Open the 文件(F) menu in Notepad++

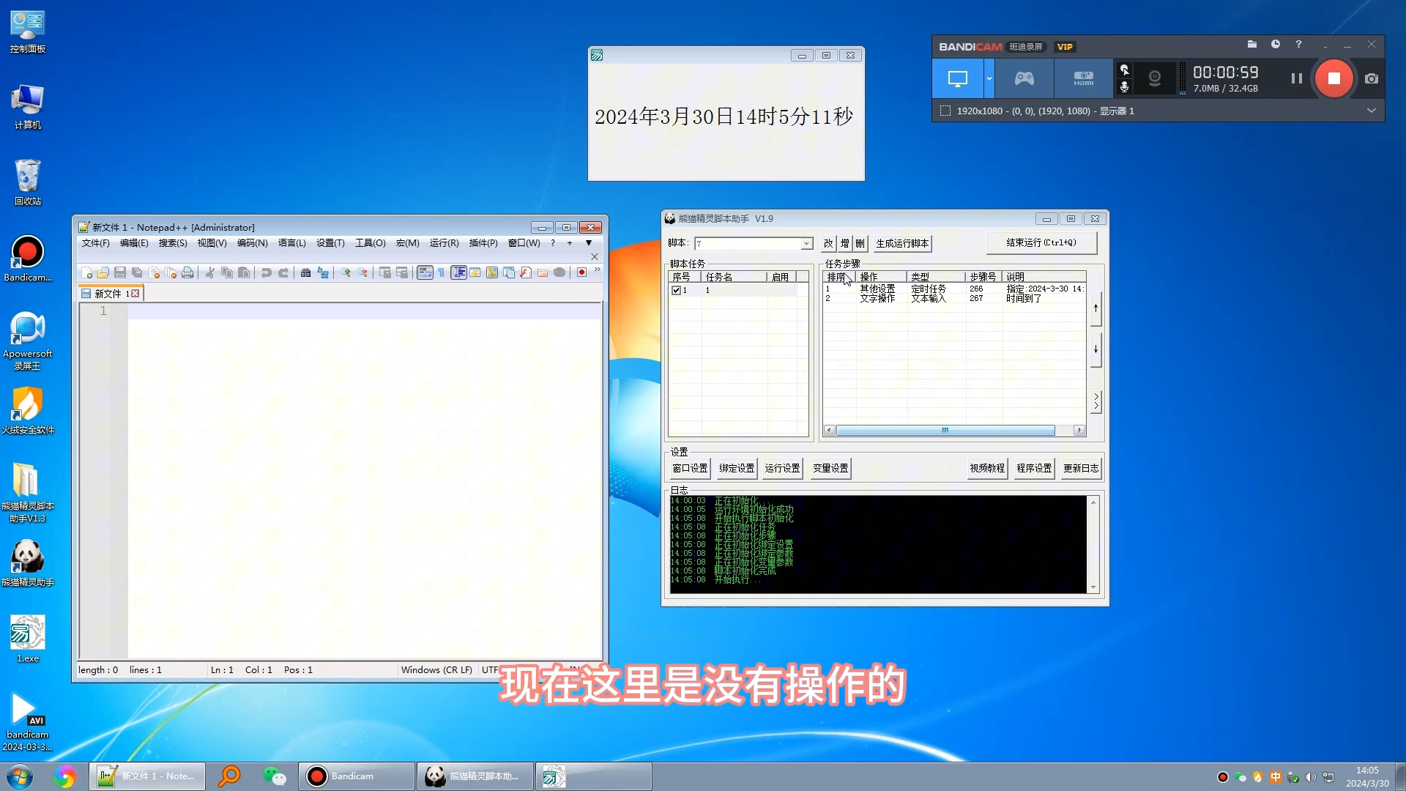[x=95, y=243]
